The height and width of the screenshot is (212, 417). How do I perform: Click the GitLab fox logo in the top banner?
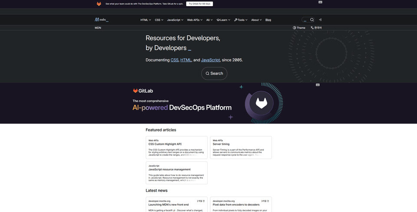tap(99, 3)
